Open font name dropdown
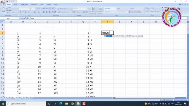Image resolution: width=189 pixels, height=106 pixels. [30, 9]
